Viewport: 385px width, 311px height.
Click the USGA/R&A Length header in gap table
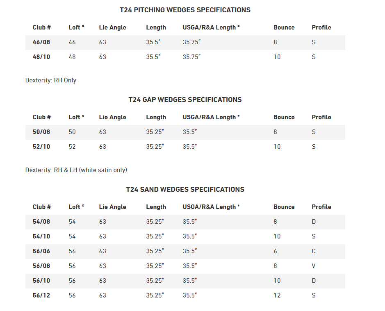pos(211,117)
